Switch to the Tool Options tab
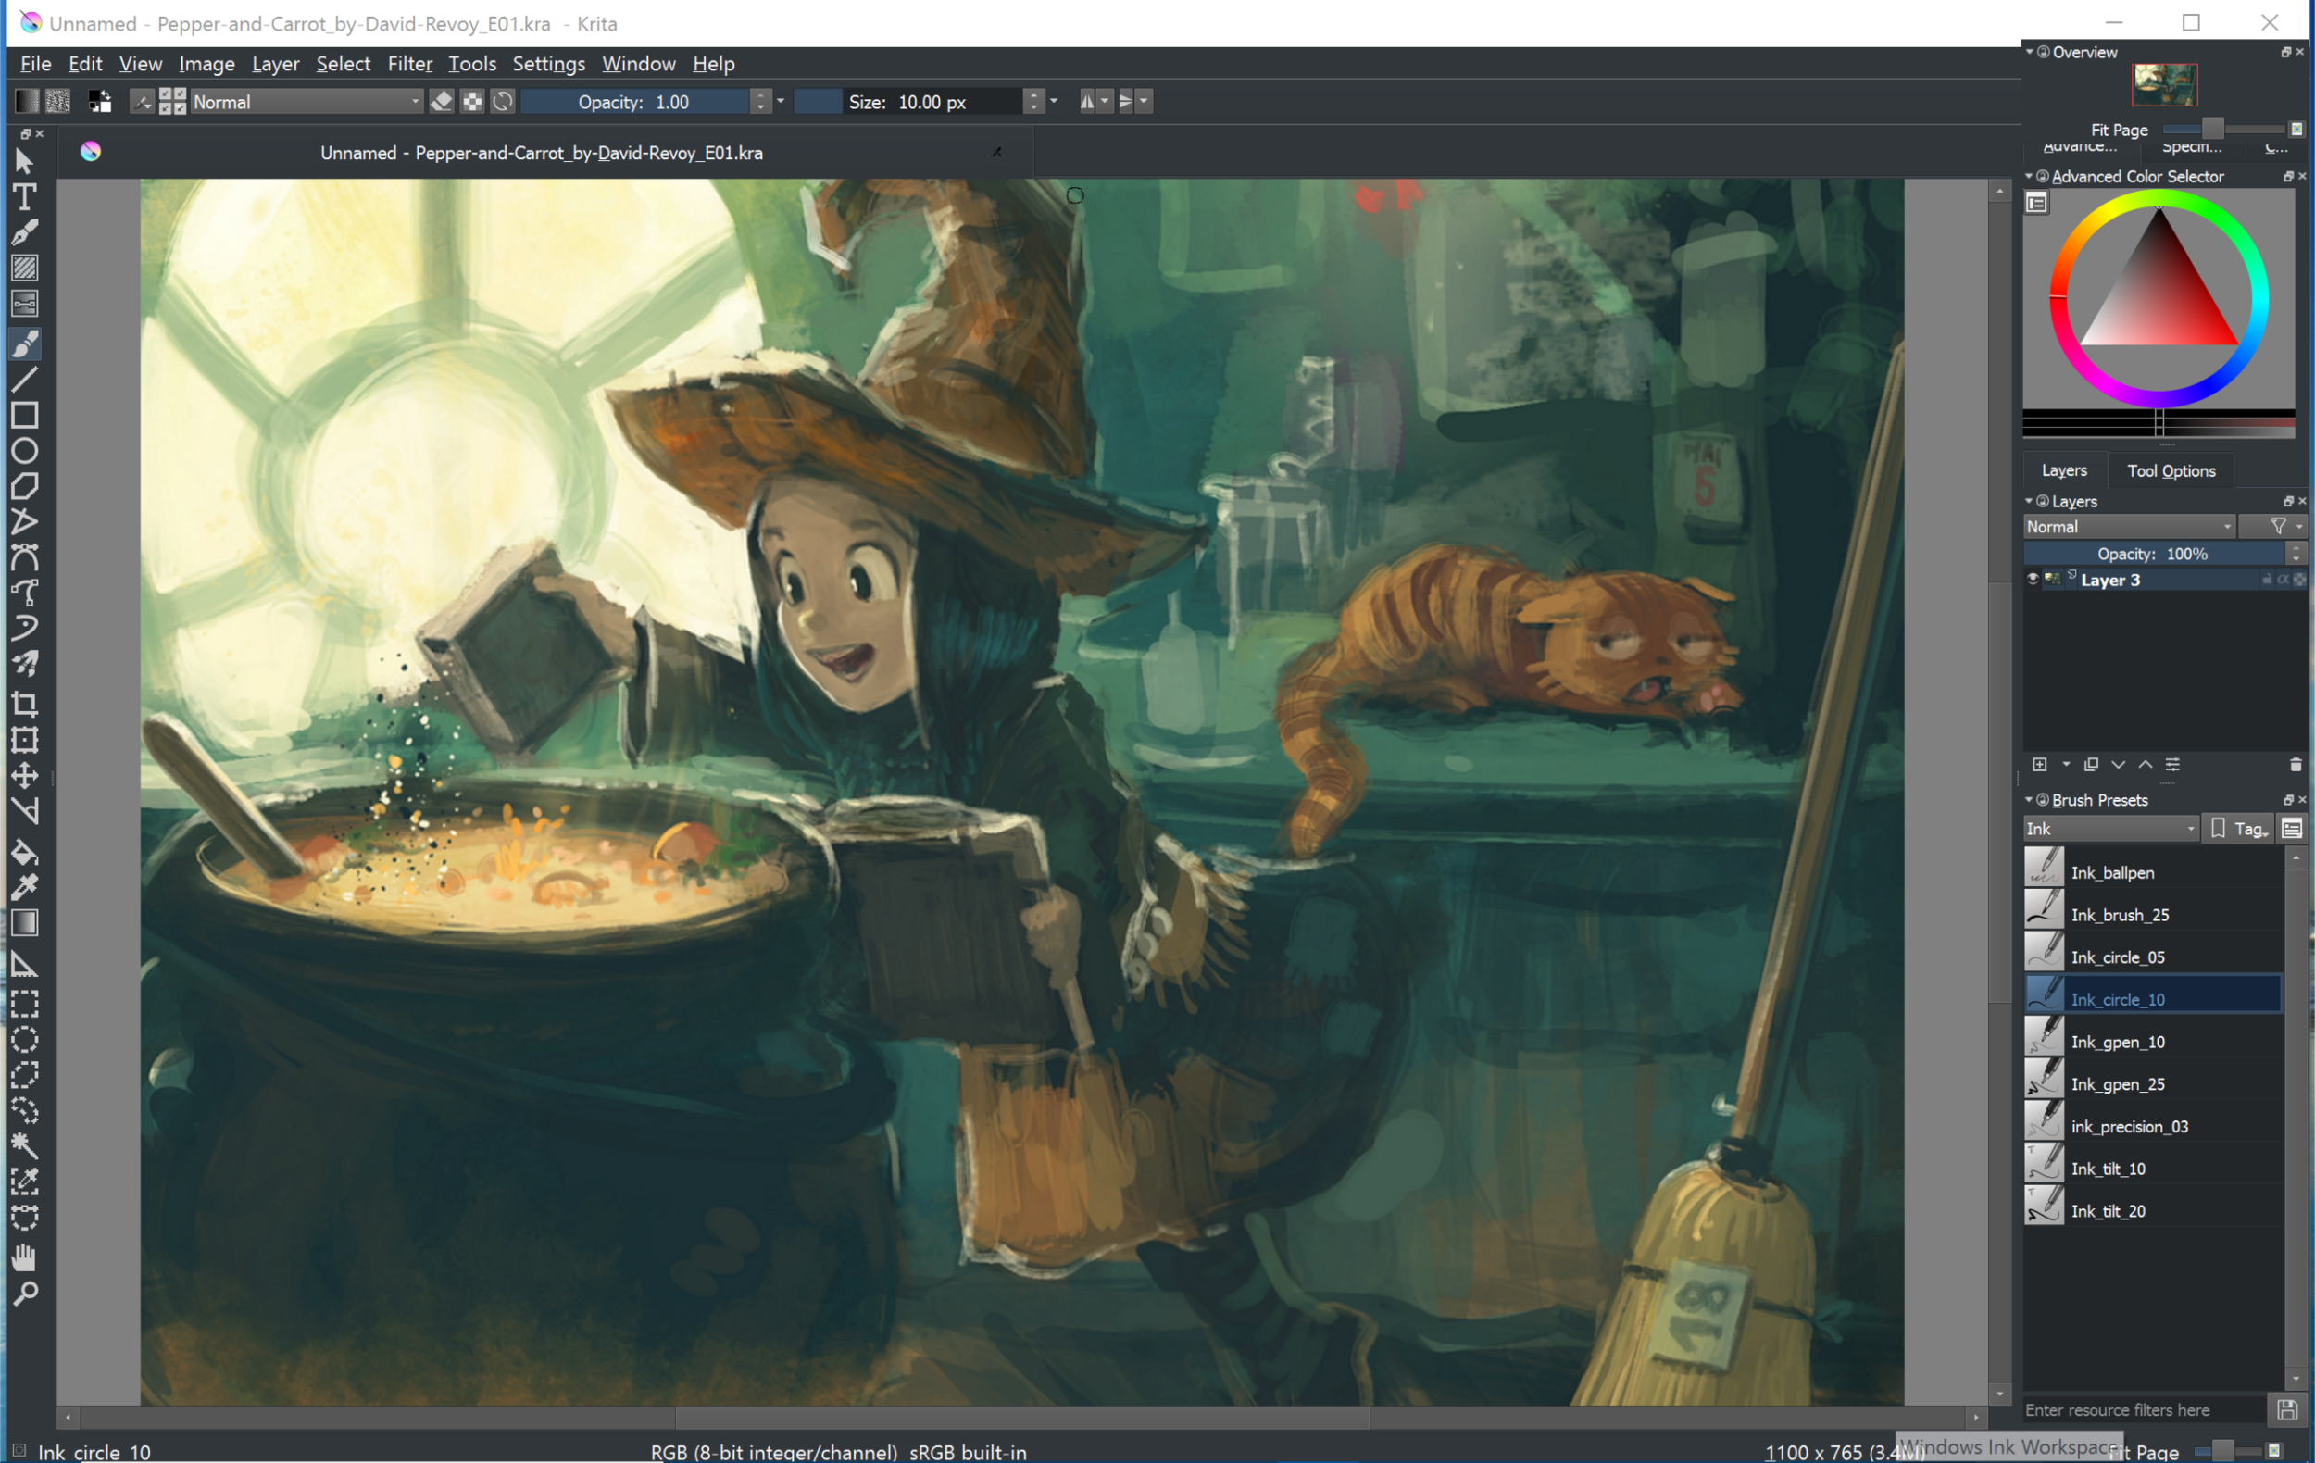The image size is (2315, 1463). (x=2171, y=471)
